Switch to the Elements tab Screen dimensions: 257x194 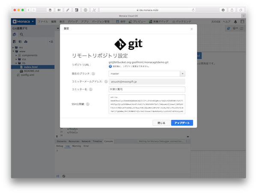[61, 141]
